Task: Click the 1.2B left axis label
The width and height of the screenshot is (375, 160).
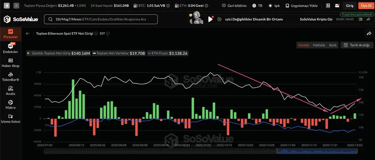Action: pos(38,72)
